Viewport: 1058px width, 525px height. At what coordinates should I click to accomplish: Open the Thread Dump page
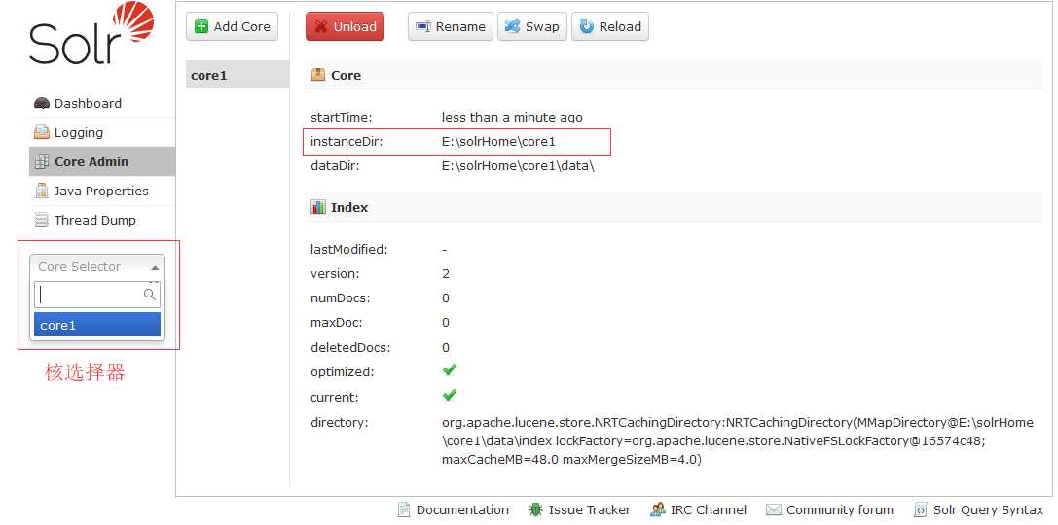pos(102,220)
